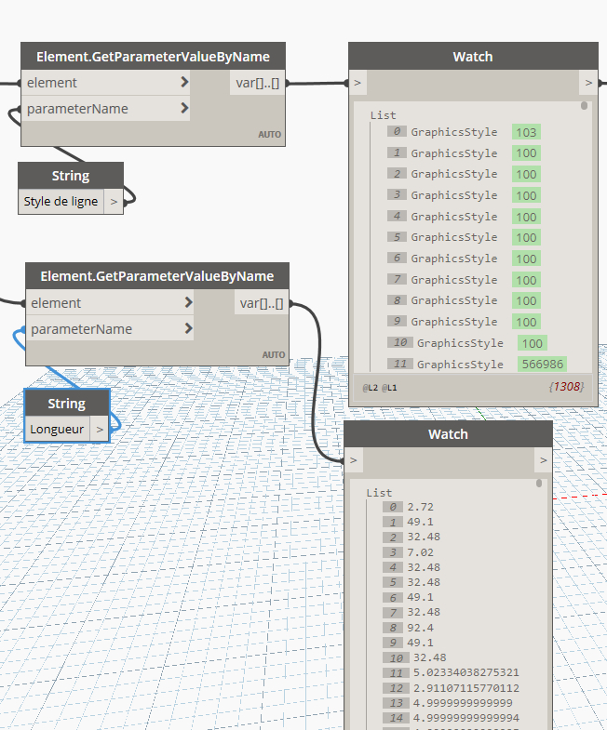
Task: Click the output port arrow of the lengths Watch node
Action: pos(543,460)
